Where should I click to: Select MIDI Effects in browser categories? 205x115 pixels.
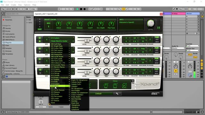(10, 40)
